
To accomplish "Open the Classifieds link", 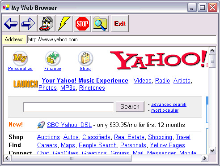I will tap(96, 137).
